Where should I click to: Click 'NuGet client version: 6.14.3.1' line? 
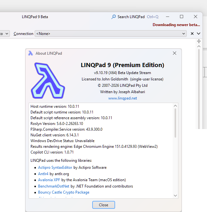click(x=54, y=135)
